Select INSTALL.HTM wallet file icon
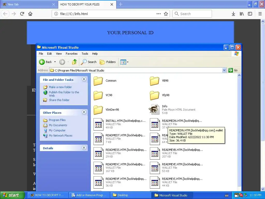This screenshot has width=265, height=199. (98, 124)
